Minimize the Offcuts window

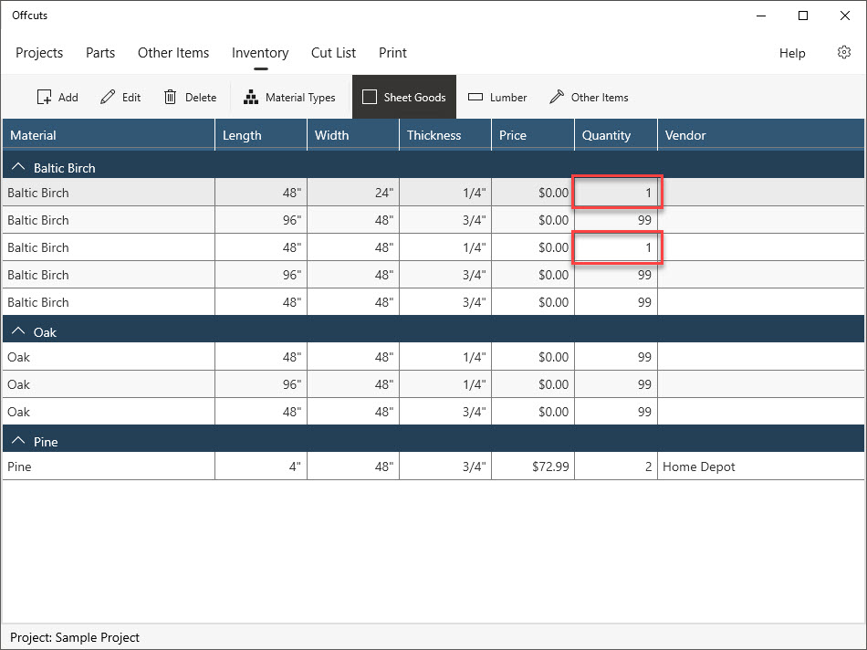click(761, 16)
